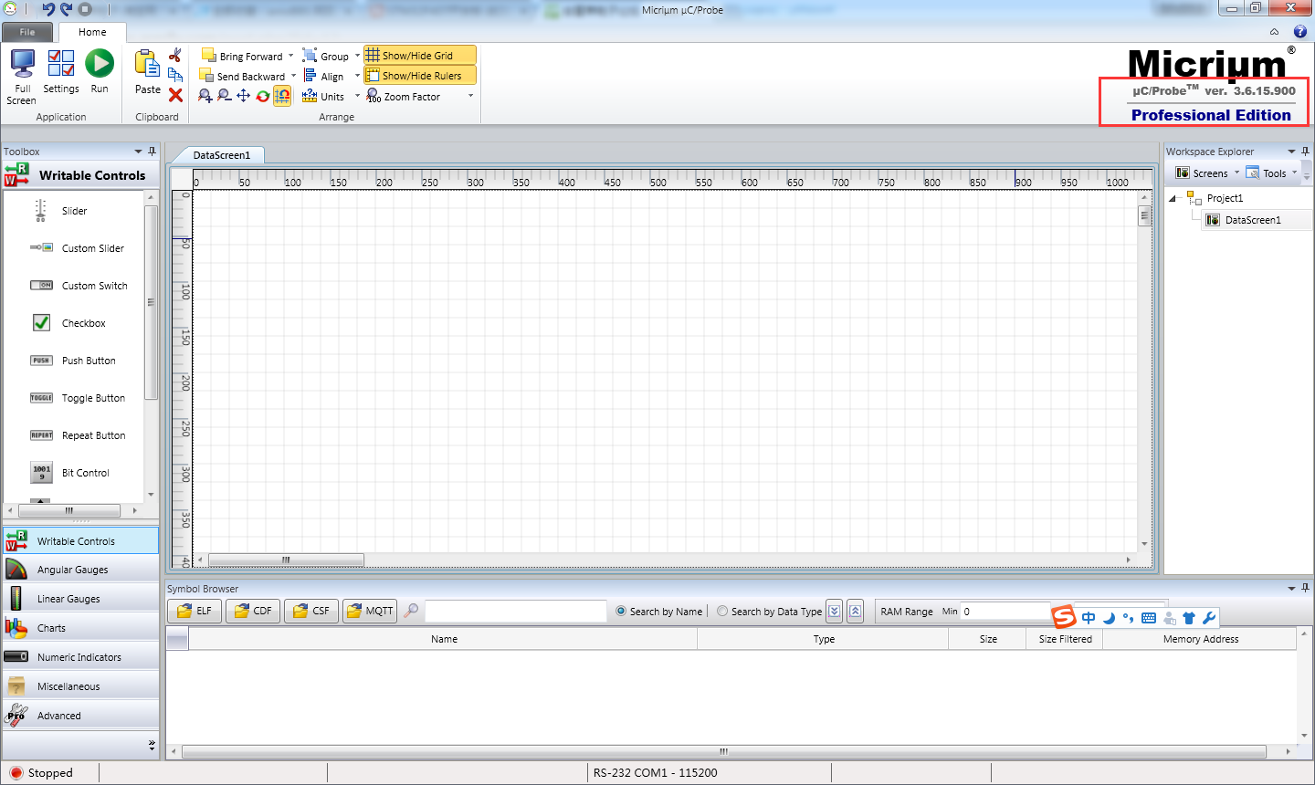The height and width of the screenshot is (785, 1315).
Task: Collapse the ribbon with the chevron
Action: [1274, 32]
